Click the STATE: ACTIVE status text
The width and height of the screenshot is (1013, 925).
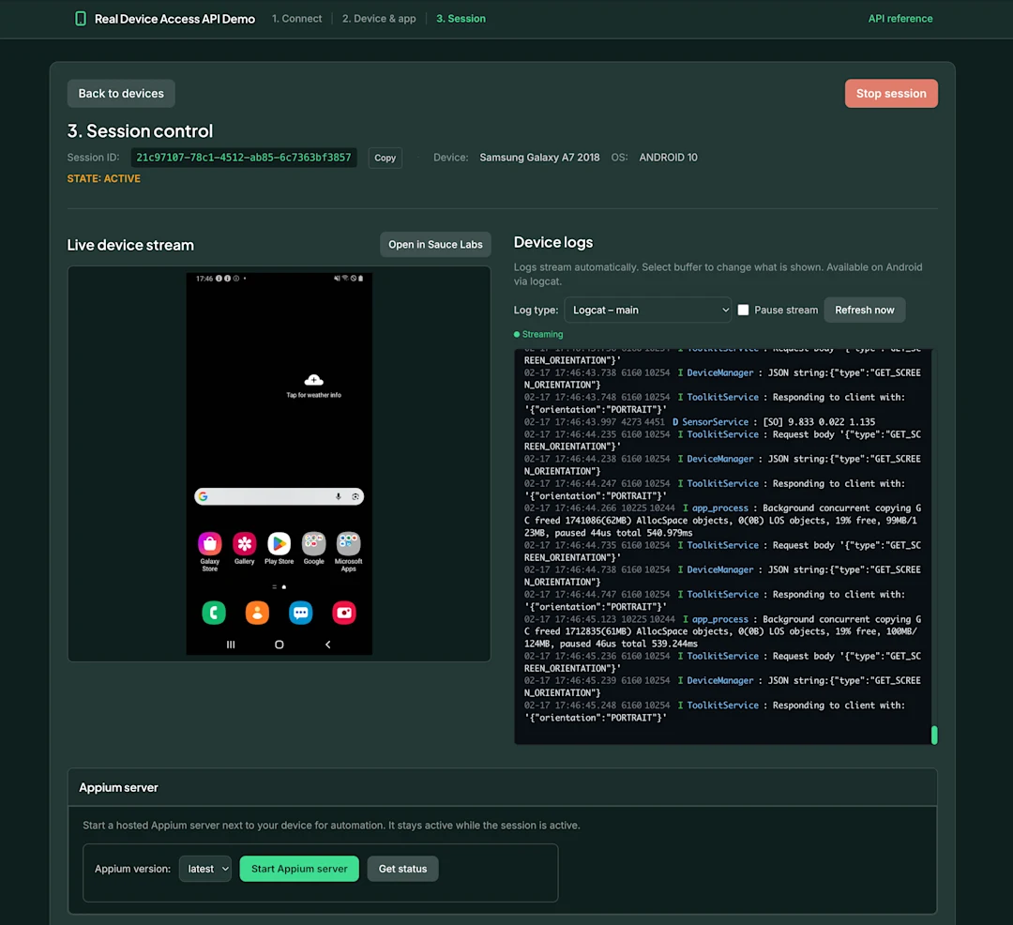pos(103,179)
